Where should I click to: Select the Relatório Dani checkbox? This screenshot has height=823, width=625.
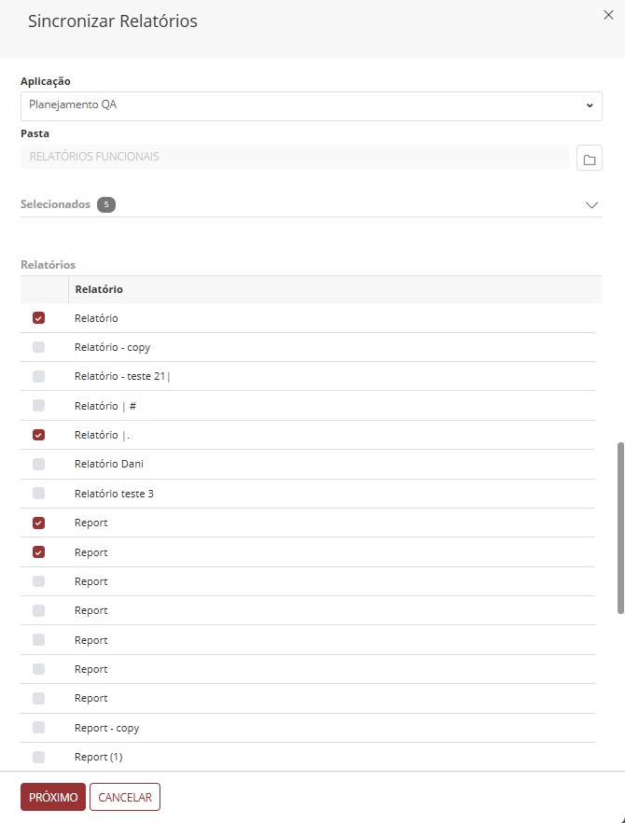click(x=38, y=464)
